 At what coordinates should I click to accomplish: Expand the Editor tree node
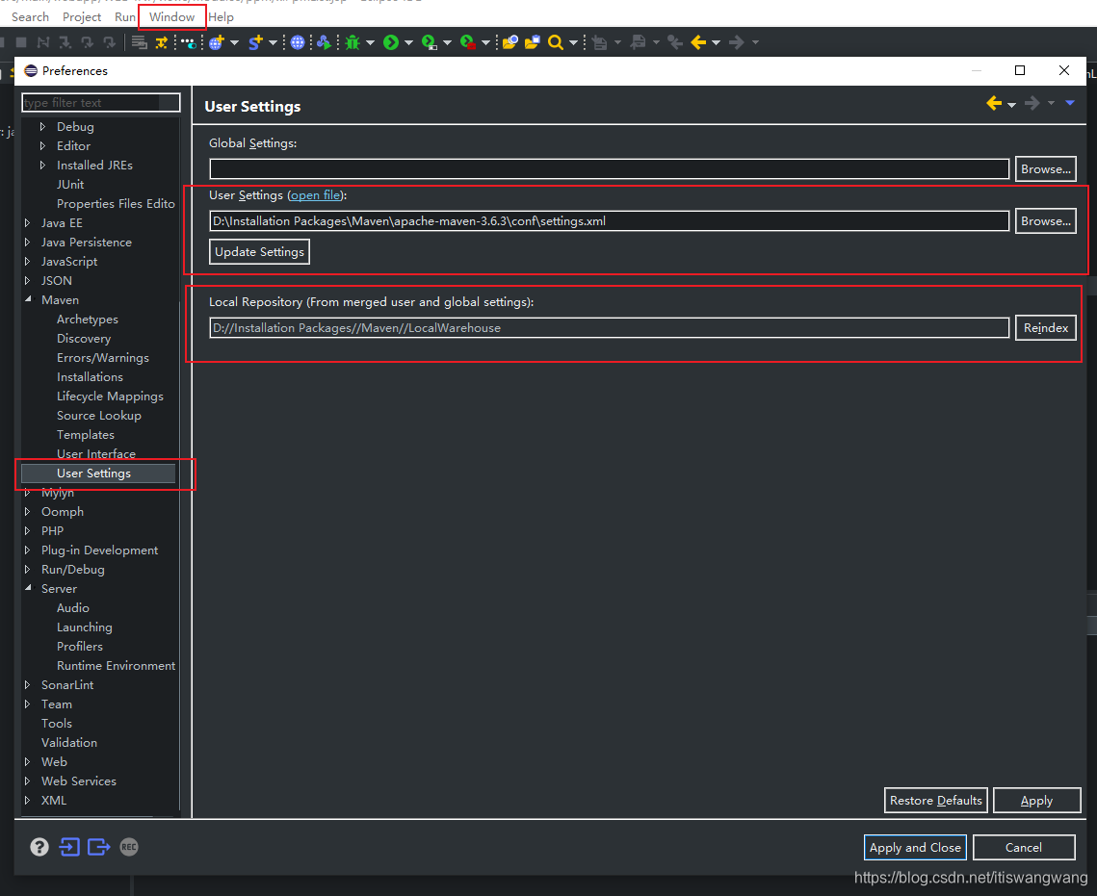point(42,146)
